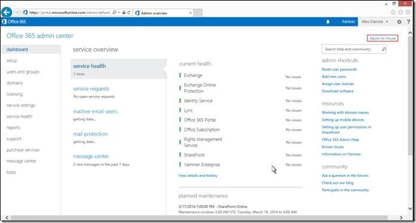Click the Exchange service health row

point(240,76)
